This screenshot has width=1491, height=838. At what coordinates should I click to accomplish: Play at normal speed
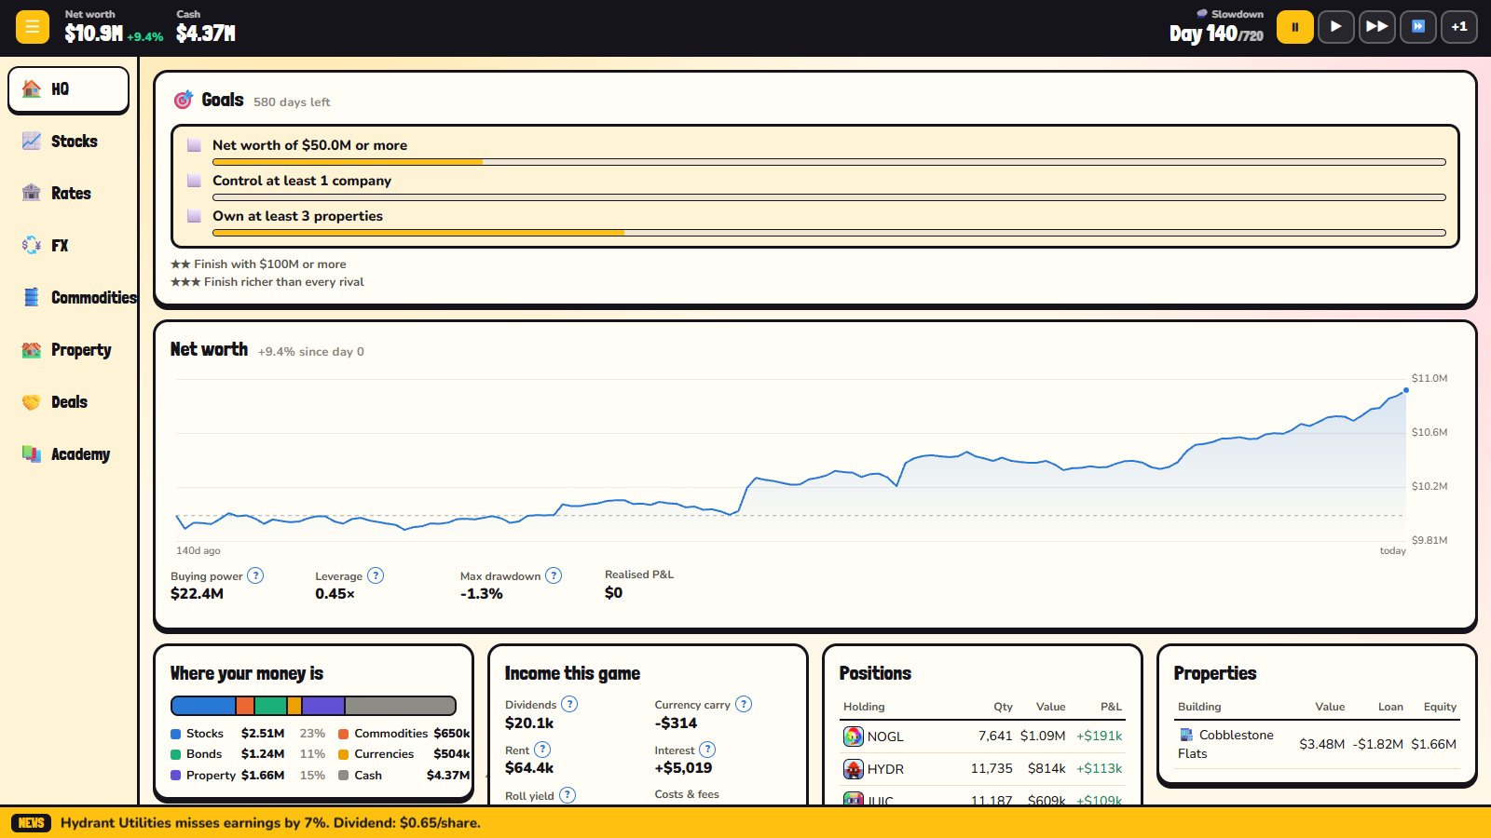(x=1335, y=27)
